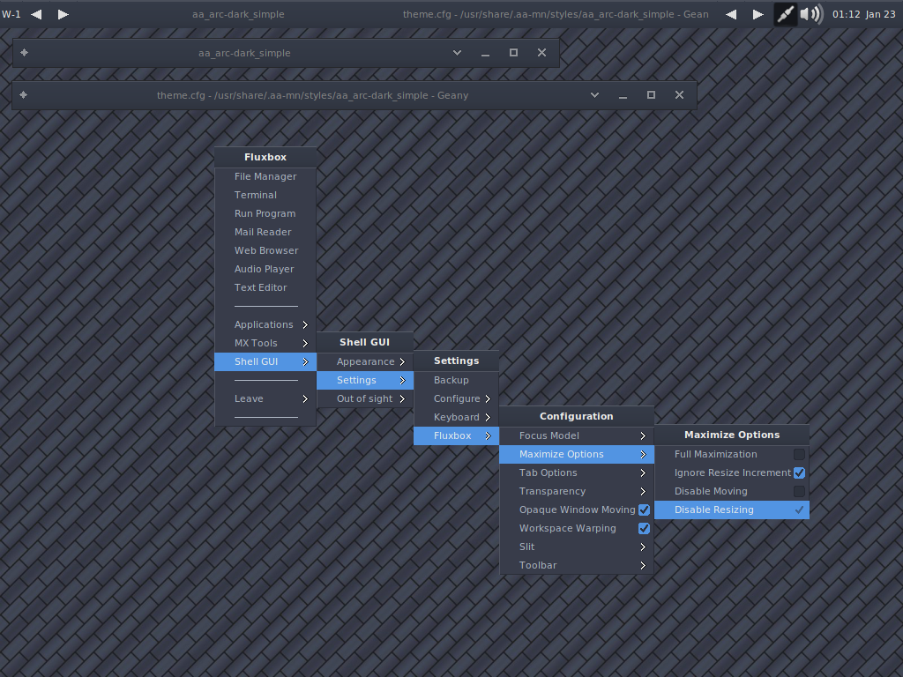Expand Keyboard submenu in Settings
Viewport: 903px width, 677px height.
[x=456, y=417]
